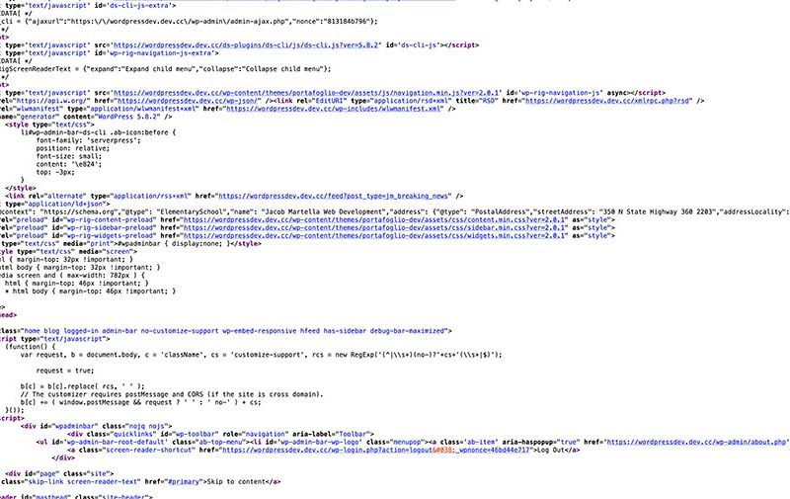Open the content.min.css?ver=2.0.1 stylesheet link
Viewport: 790px width, 499px height.
pos(375,219)
